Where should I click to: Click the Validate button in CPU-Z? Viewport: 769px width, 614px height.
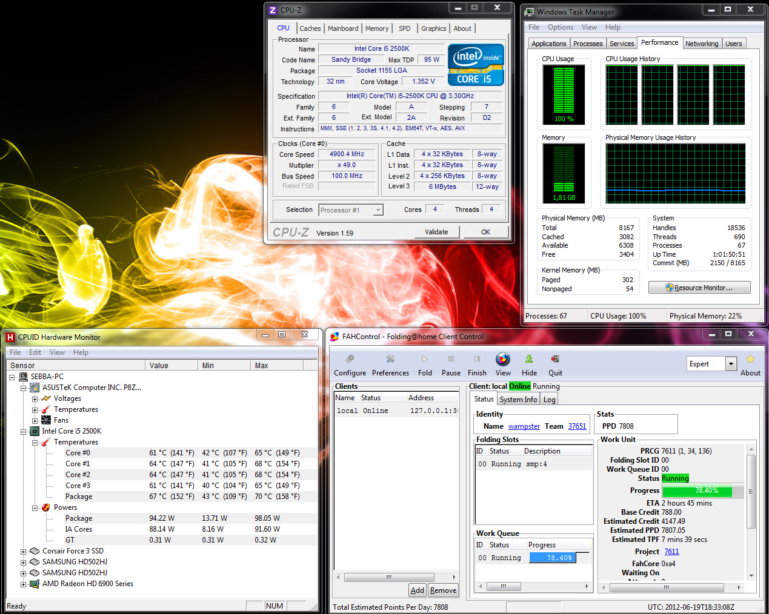click(x=436, y=232)
